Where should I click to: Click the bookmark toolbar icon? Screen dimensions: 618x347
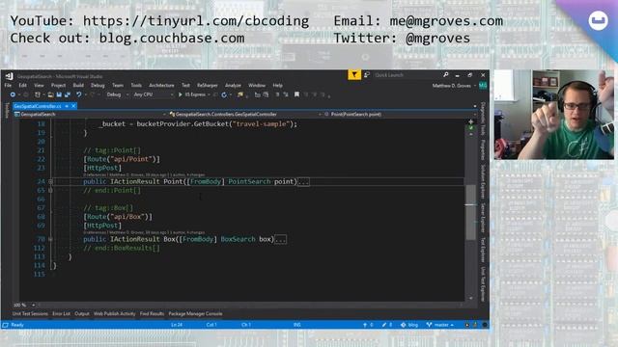click(296, 94)
